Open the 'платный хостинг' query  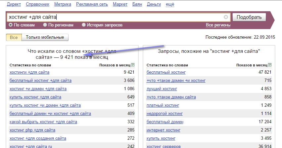coord(163,105)
